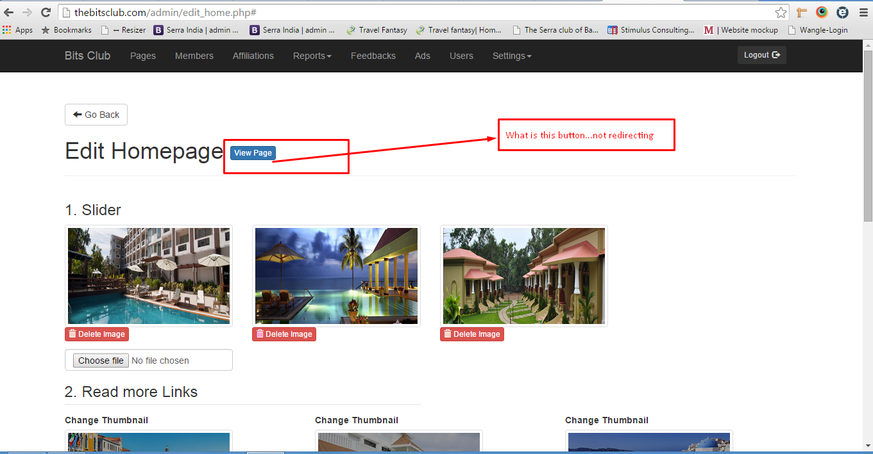This screenshot has width=873, height=454.
Task: Expand the Reports dropdown menu
Action: click(312, 56)
